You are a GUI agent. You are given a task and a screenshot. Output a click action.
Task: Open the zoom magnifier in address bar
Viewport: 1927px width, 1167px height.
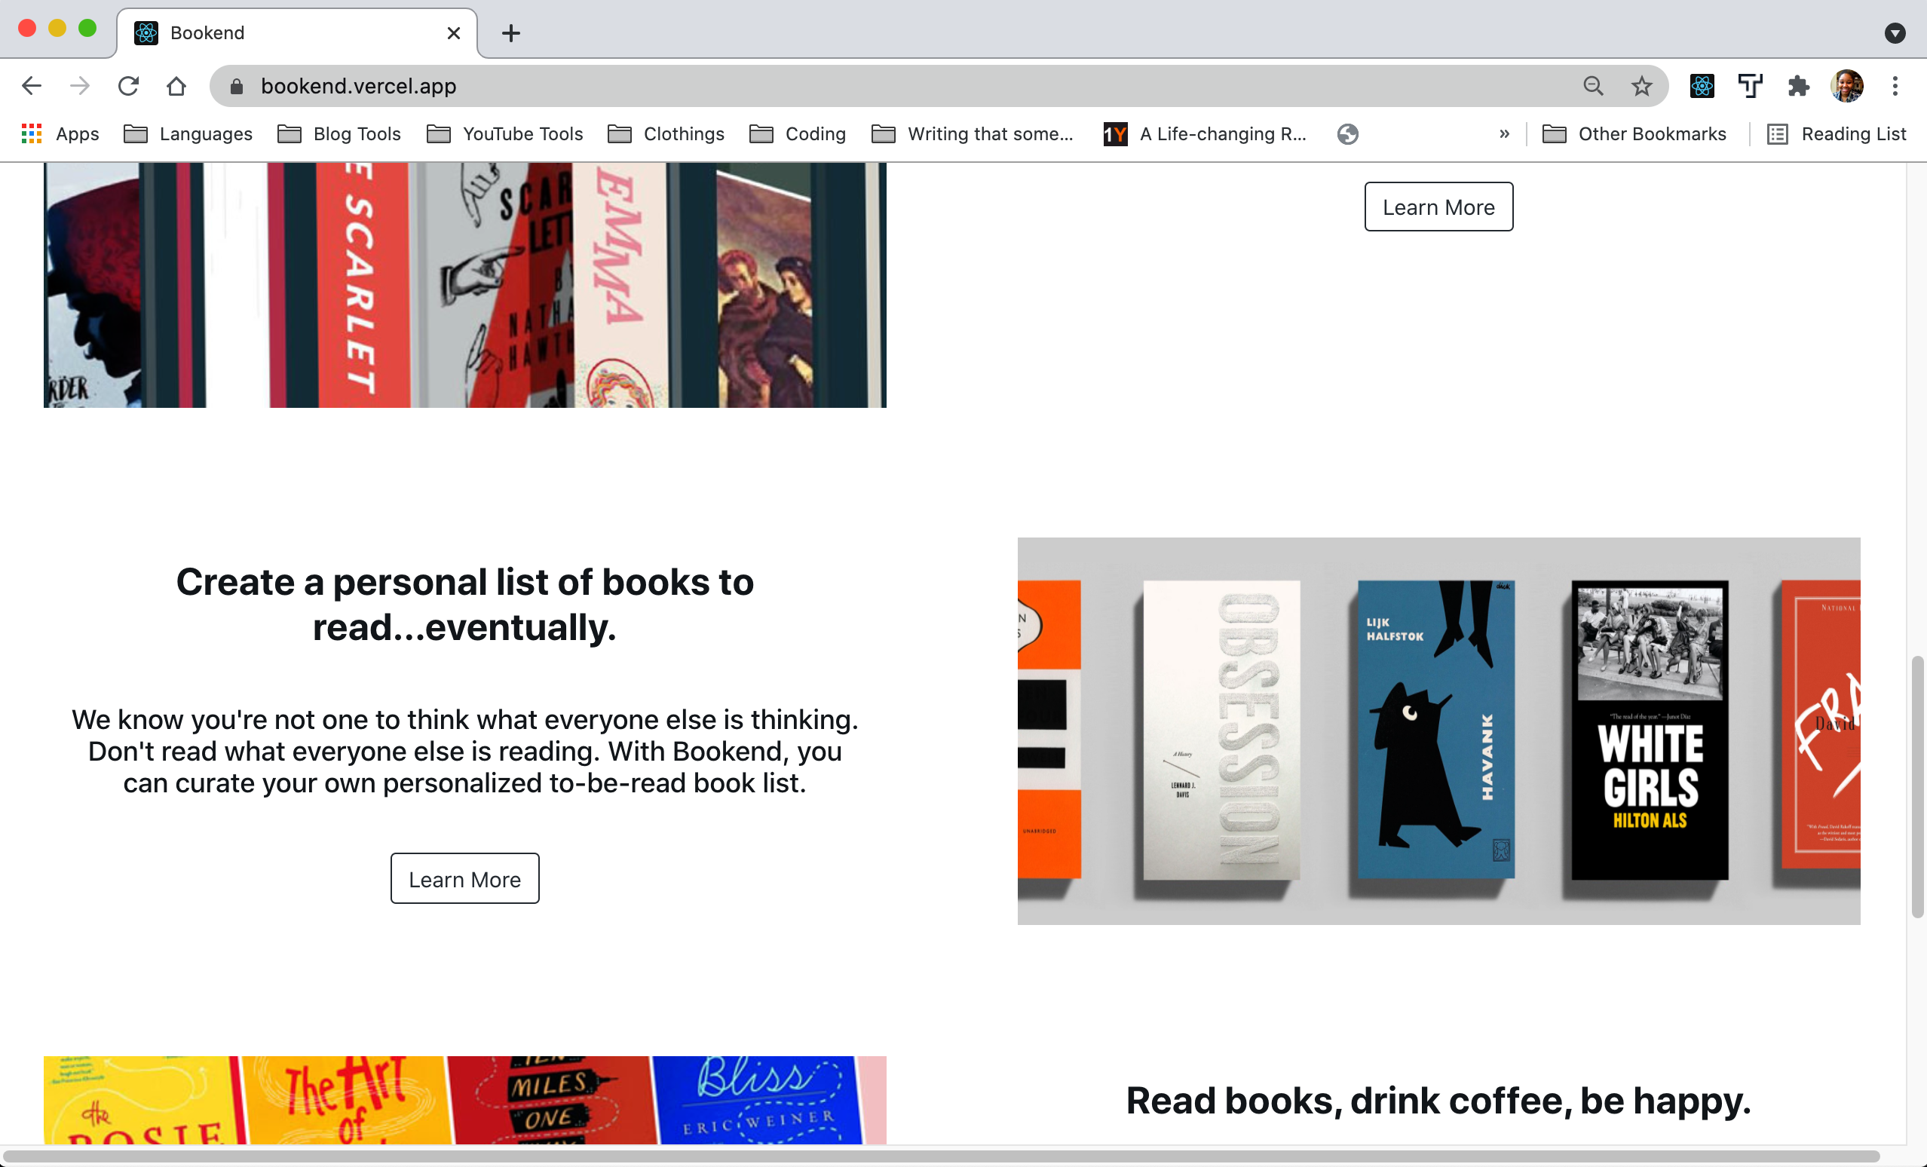click(x=1593, y=86)
